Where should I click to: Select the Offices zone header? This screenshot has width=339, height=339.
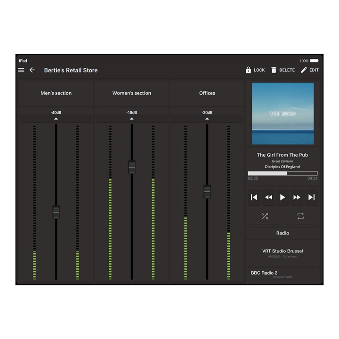[207, 93]
